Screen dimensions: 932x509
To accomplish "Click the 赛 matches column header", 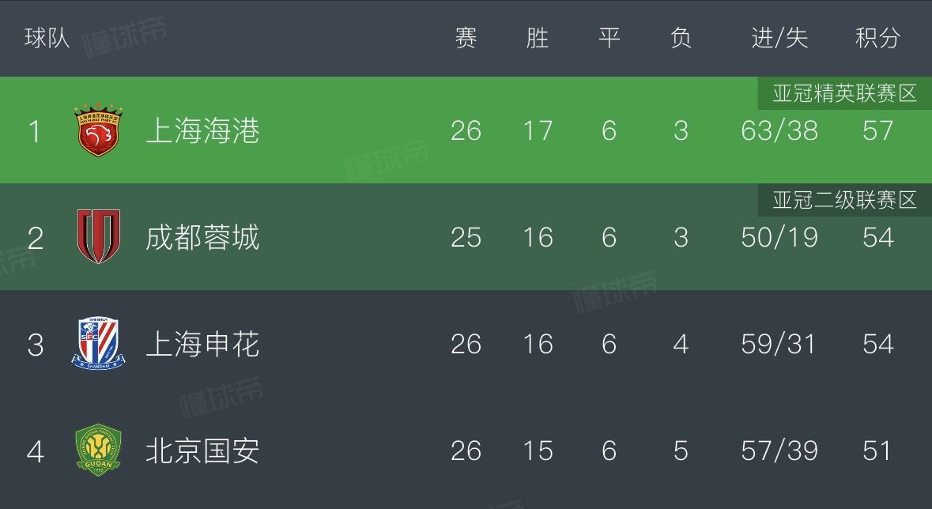I will click(466, 38).
